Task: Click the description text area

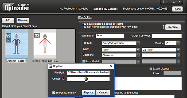Action: 148,83
